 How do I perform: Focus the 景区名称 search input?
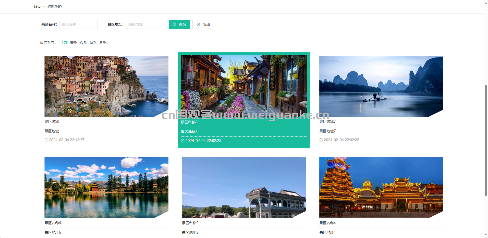[78, 24]
